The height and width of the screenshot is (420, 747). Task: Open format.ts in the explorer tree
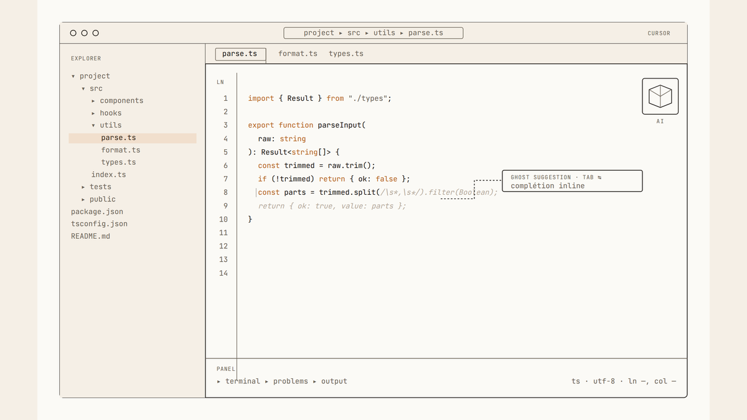click(121, 150)
